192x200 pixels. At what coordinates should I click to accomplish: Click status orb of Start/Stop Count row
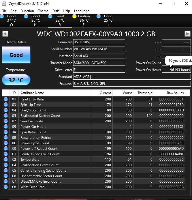(x=6, y=110)
